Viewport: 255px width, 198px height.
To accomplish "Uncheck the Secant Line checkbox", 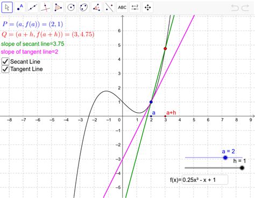I will click(5, 61).
